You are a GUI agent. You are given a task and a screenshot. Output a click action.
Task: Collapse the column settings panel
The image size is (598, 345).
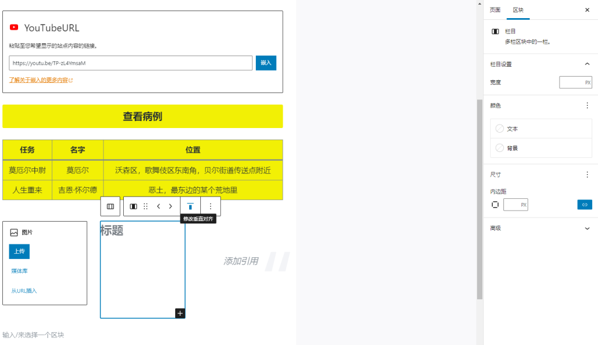(x=587, y=64)
